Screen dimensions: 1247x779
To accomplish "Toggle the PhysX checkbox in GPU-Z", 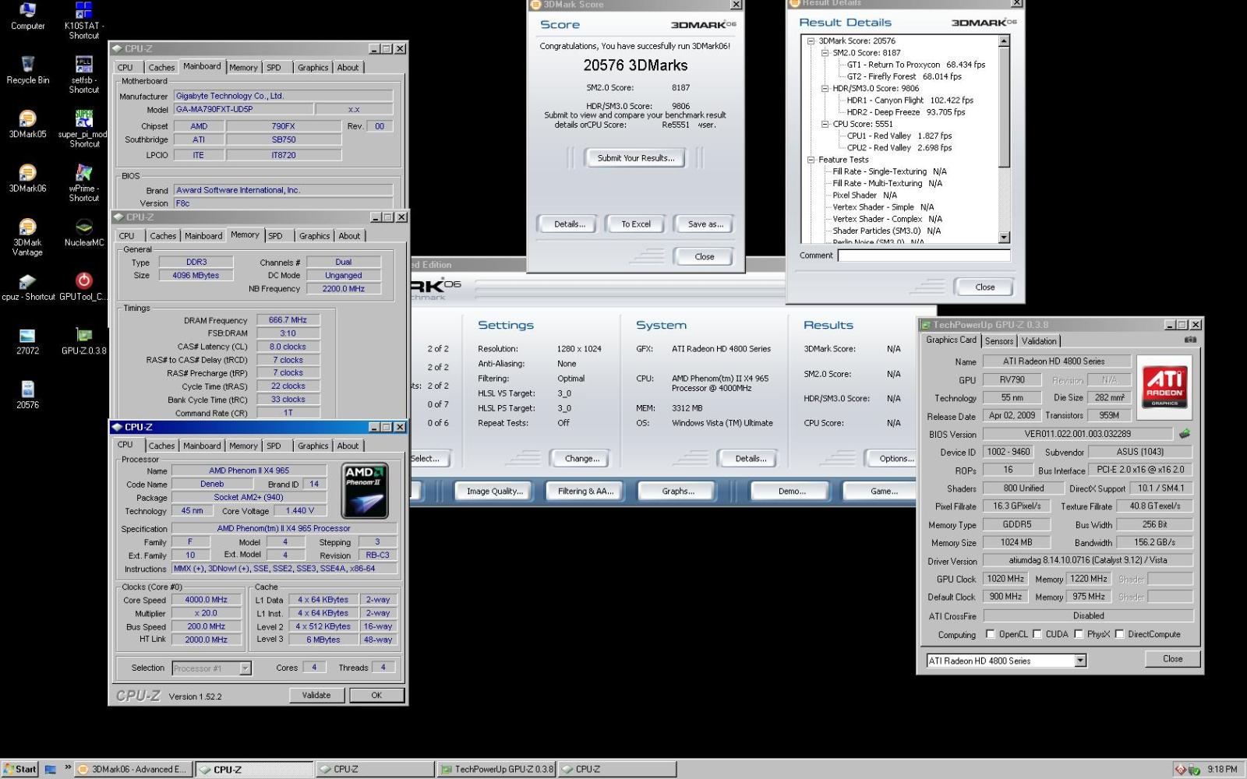I will (1079, 634).
